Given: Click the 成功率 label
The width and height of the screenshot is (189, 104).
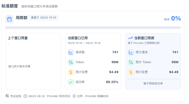Looking at the screenshot, I should 80,82.
